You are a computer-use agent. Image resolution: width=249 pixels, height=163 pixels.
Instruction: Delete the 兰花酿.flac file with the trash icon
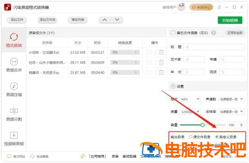pos(161,52)
